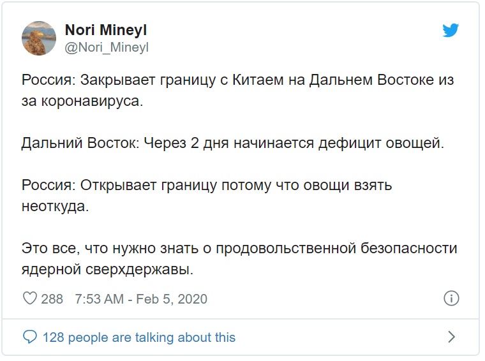
Task: Click the 'Дальний Восток: Через 2 дня' paragraph
Action: 232,144
